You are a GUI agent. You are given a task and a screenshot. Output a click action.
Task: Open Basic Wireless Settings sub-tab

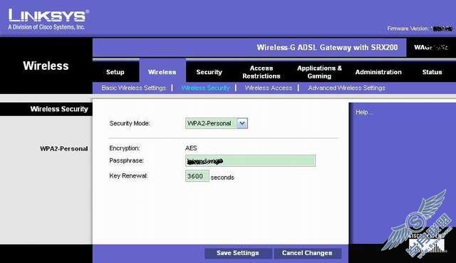click(x=134, y=88)
